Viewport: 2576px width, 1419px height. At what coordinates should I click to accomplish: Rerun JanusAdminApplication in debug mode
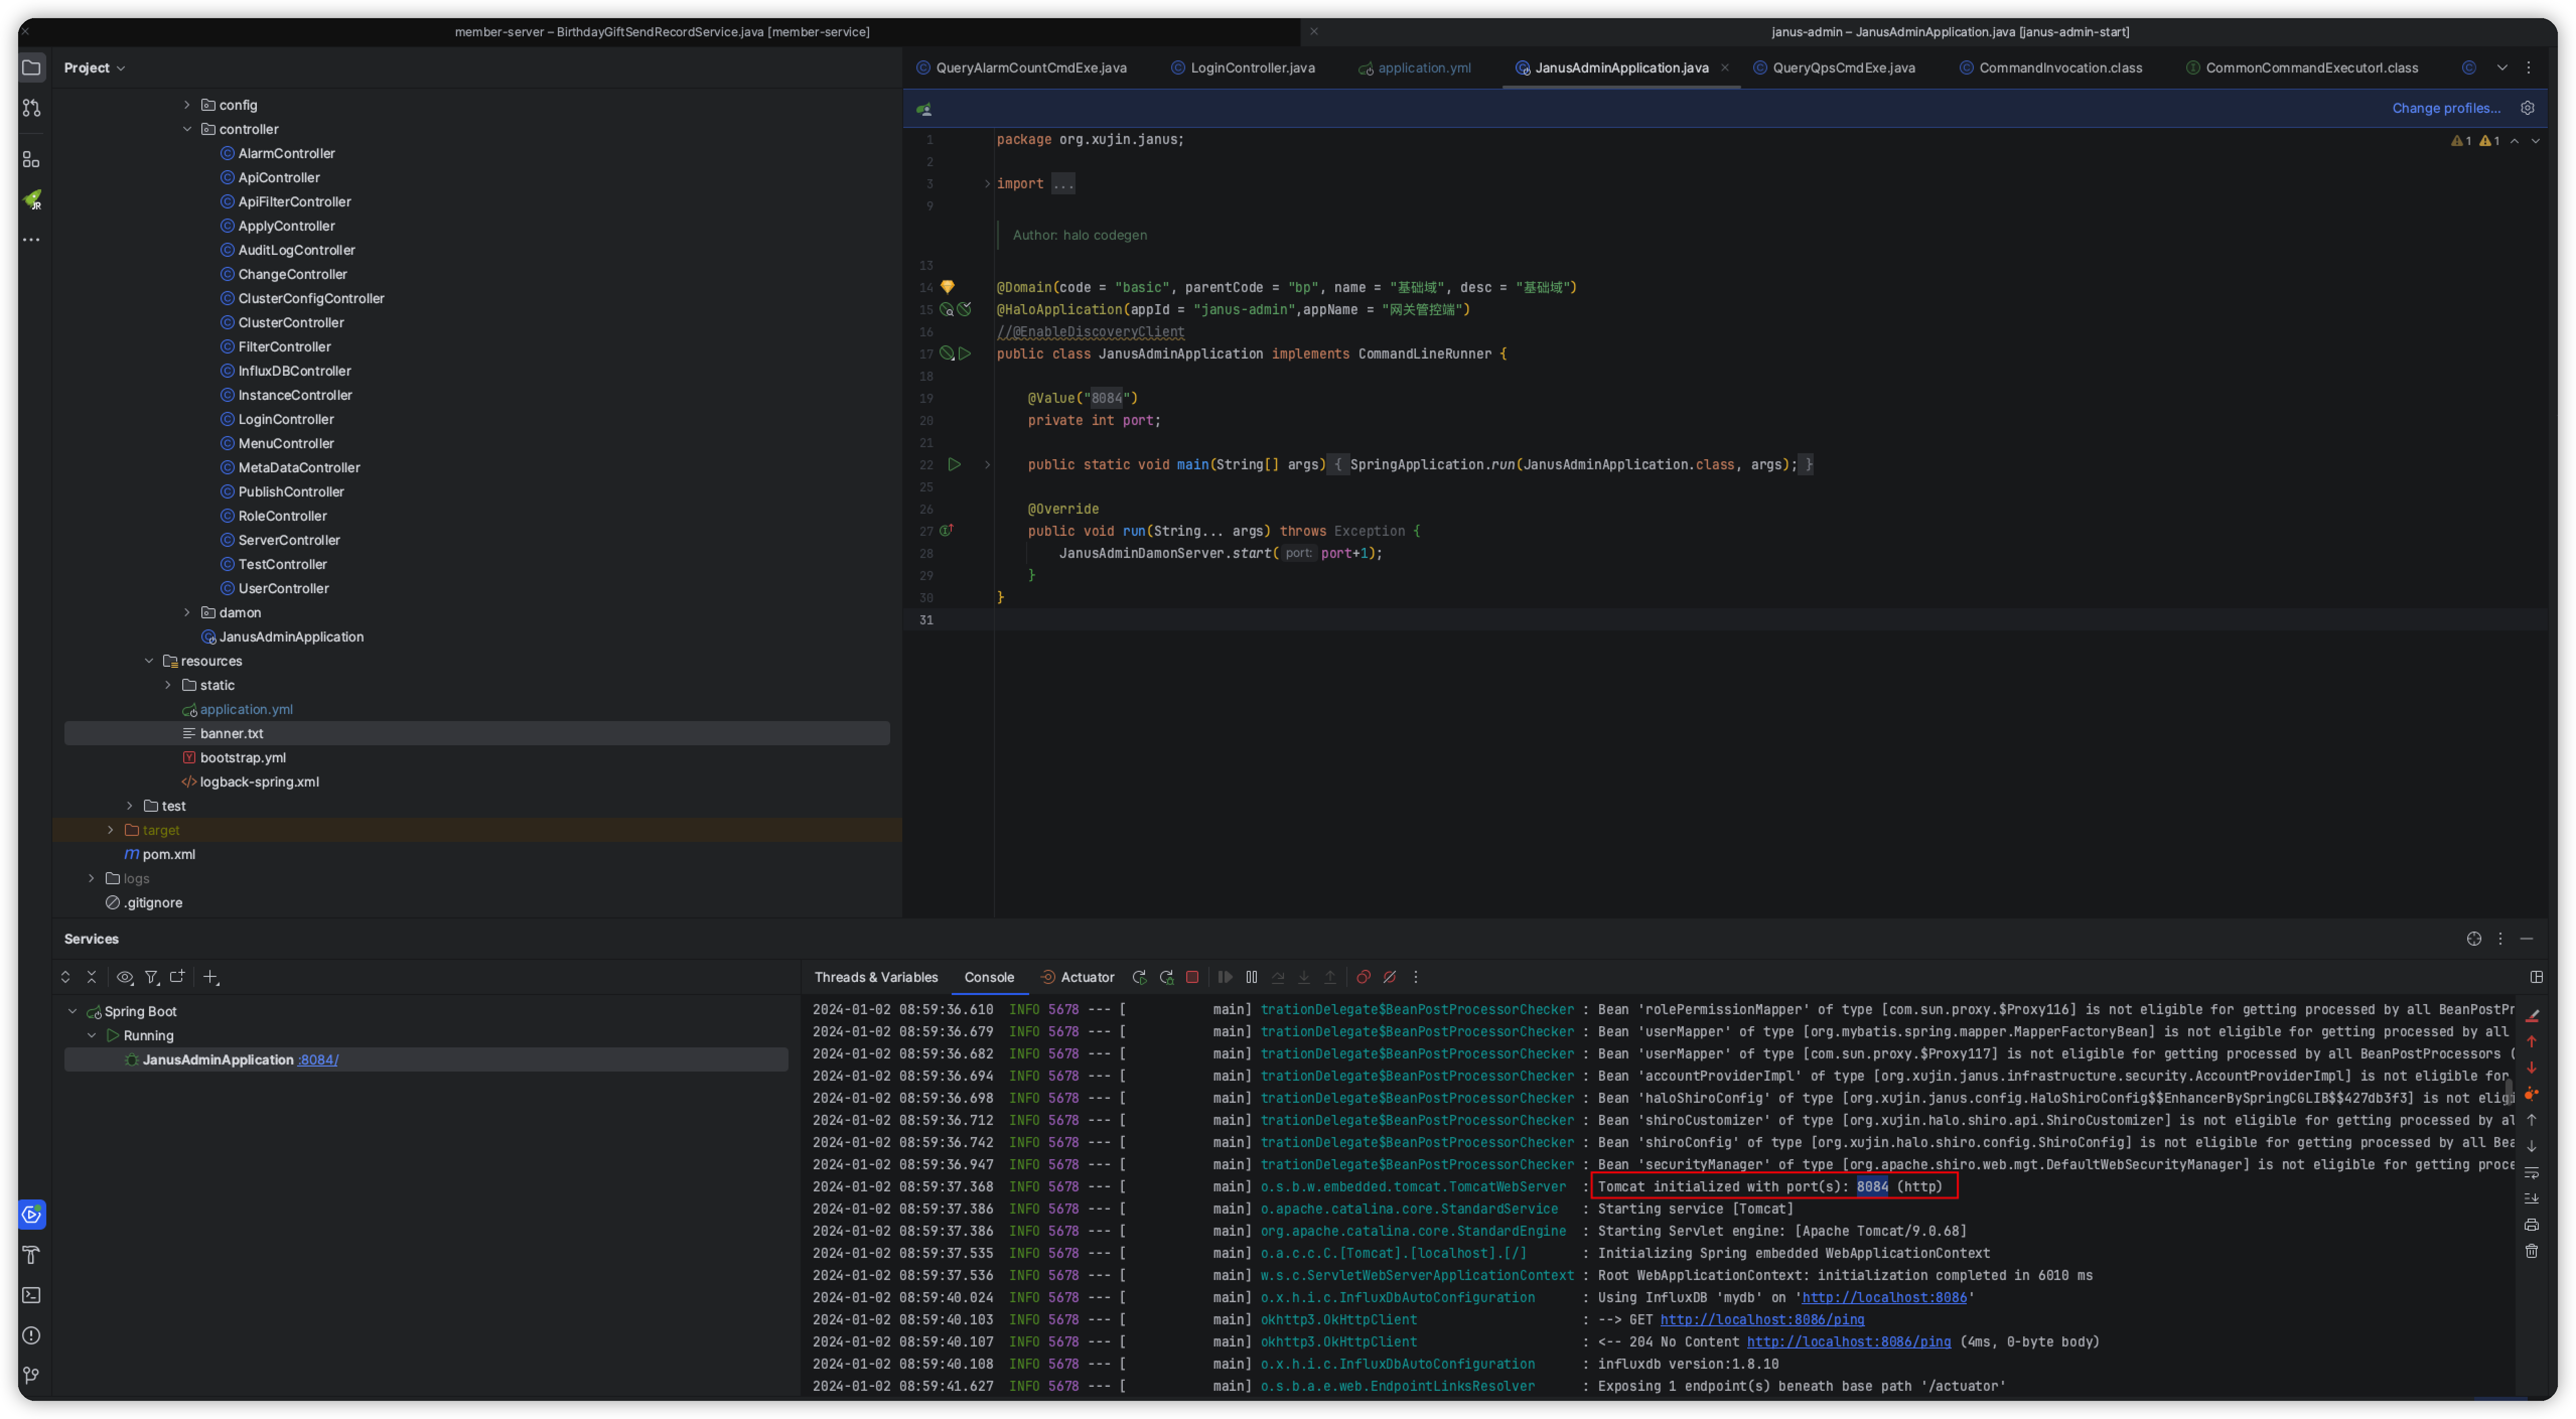(x=1166, y=977)
